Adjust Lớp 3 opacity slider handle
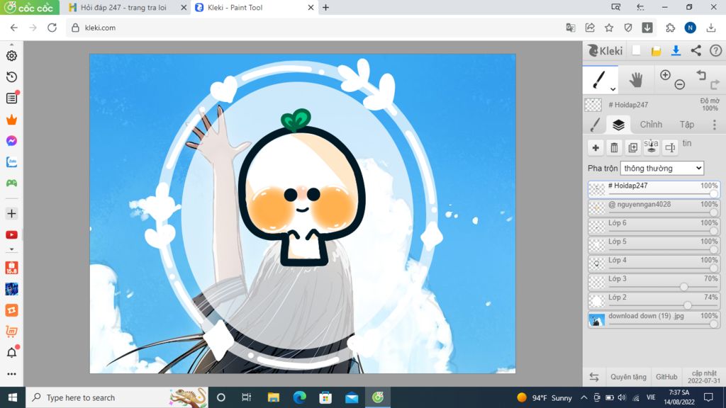726x408 pixels. click(683, 287)
